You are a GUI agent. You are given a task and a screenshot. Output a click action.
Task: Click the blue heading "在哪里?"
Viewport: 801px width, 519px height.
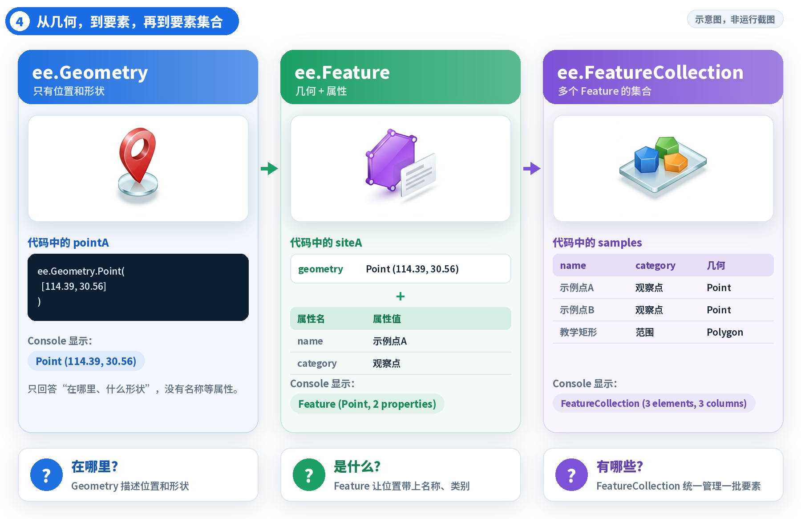(x=95, y=466)
